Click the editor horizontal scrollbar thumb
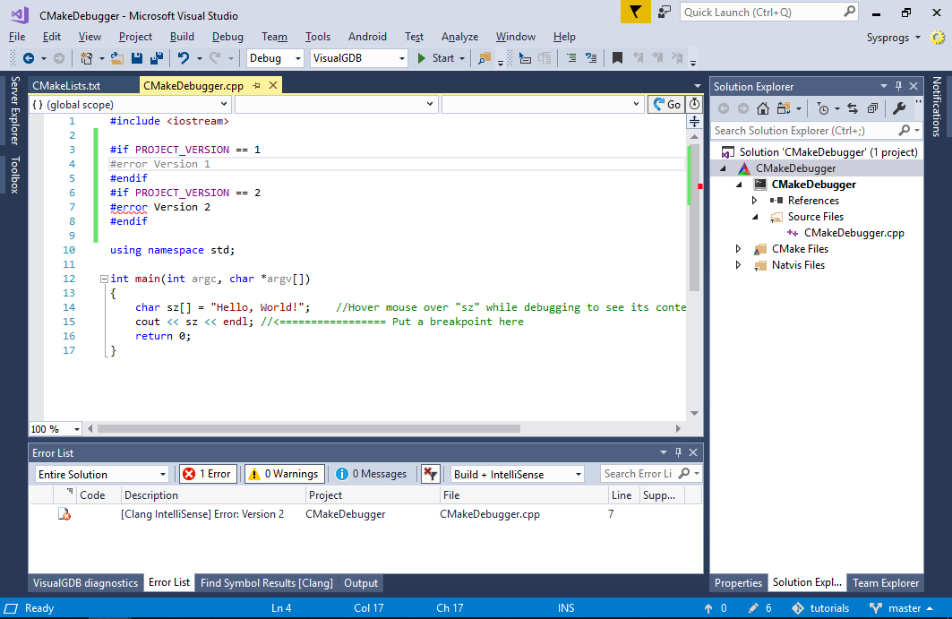 pyautogui.click(x=309, y=429)
